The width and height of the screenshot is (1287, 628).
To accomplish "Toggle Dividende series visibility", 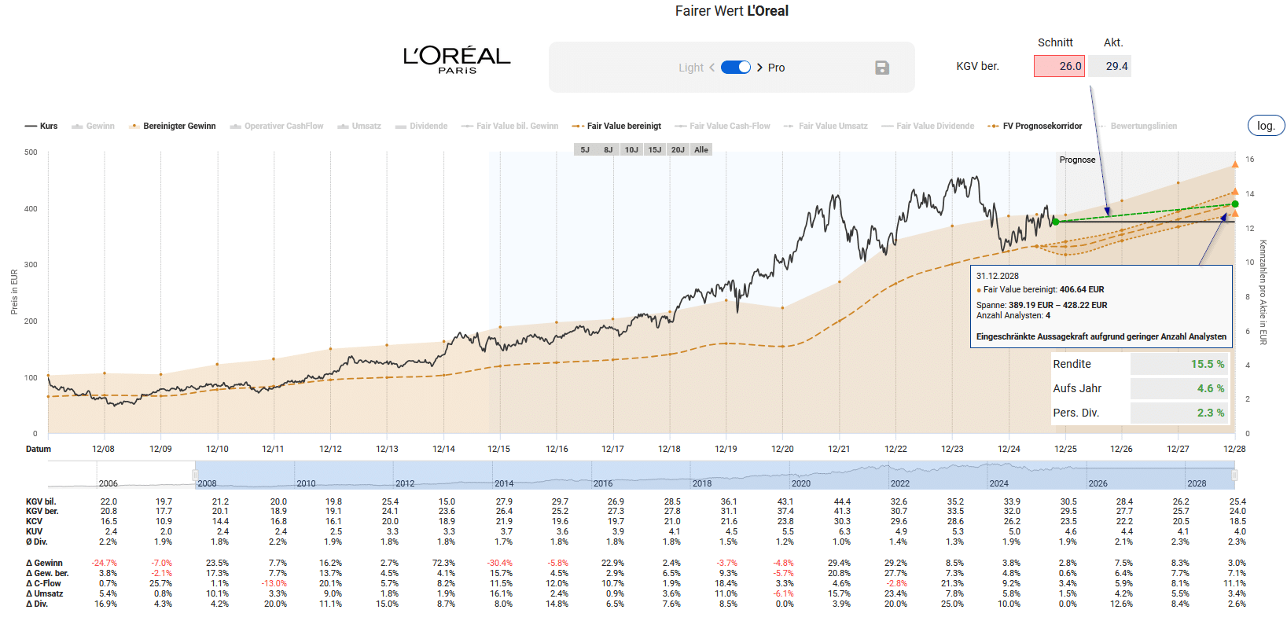I will [x=421, y=126].
